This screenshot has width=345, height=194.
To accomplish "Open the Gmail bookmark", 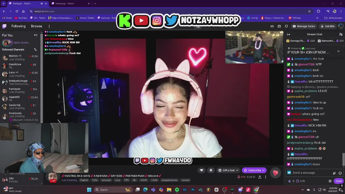I will pyautogui.click(x=7, y=18).
